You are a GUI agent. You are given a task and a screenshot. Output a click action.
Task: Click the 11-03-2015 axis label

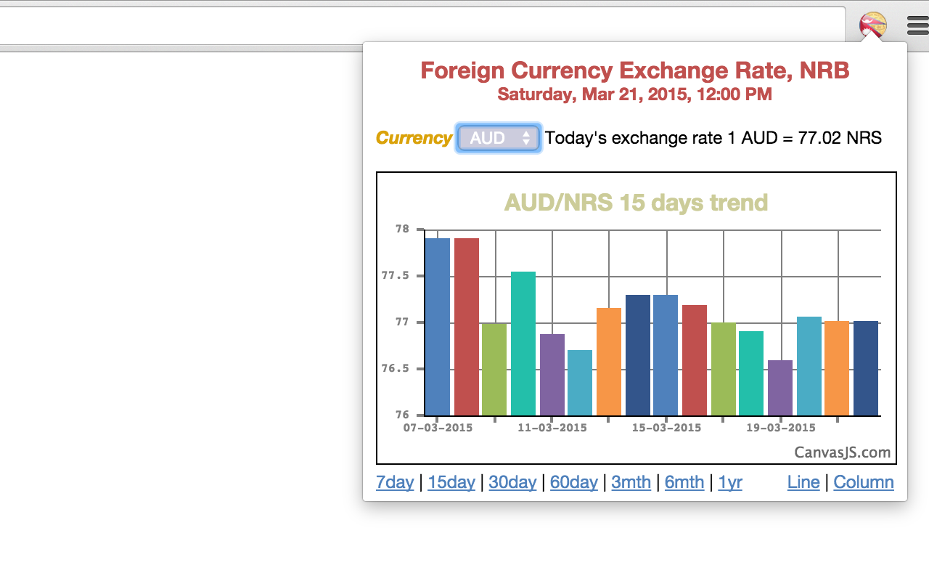tap(552, 428)
